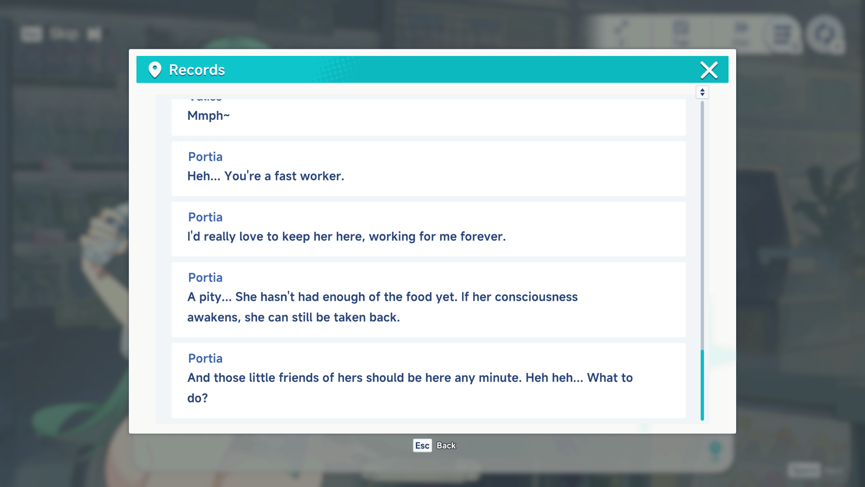Click the blurred skip-forward arrow icon

coord(94,34)
